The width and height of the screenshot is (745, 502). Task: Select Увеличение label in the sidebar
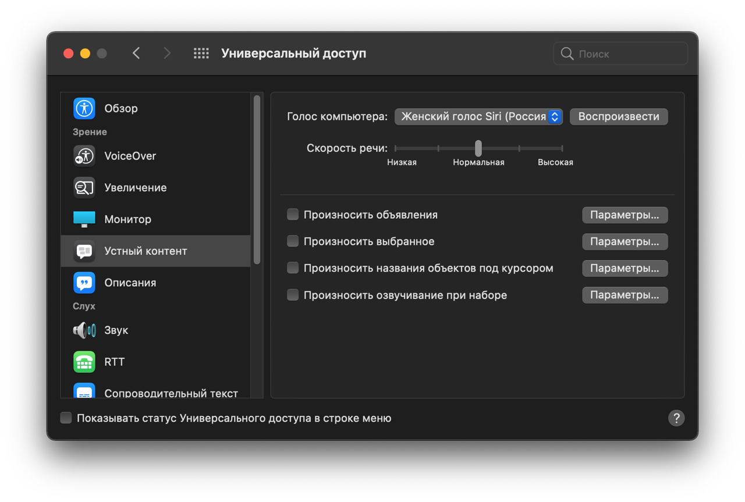136,188
